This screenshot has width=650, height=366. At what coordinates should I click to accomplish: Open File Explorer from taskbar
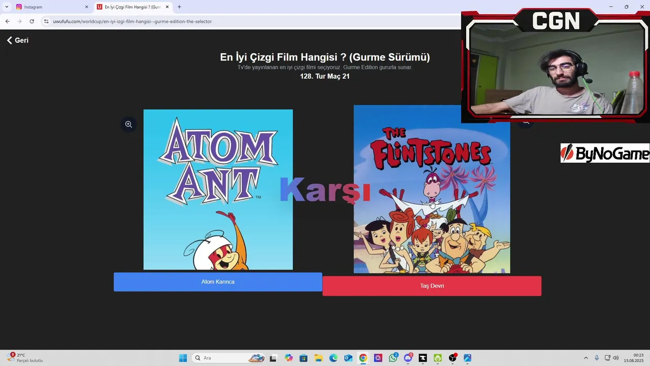click(318, 358)
